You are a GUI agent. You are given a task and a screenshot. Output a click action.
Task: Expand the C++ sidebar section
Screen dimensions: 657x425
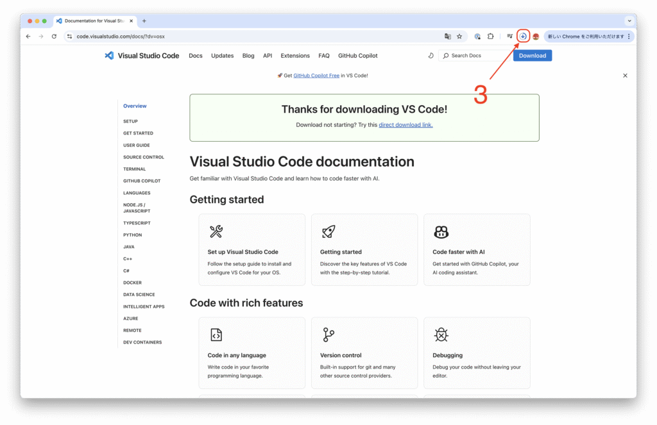[128, 259]
